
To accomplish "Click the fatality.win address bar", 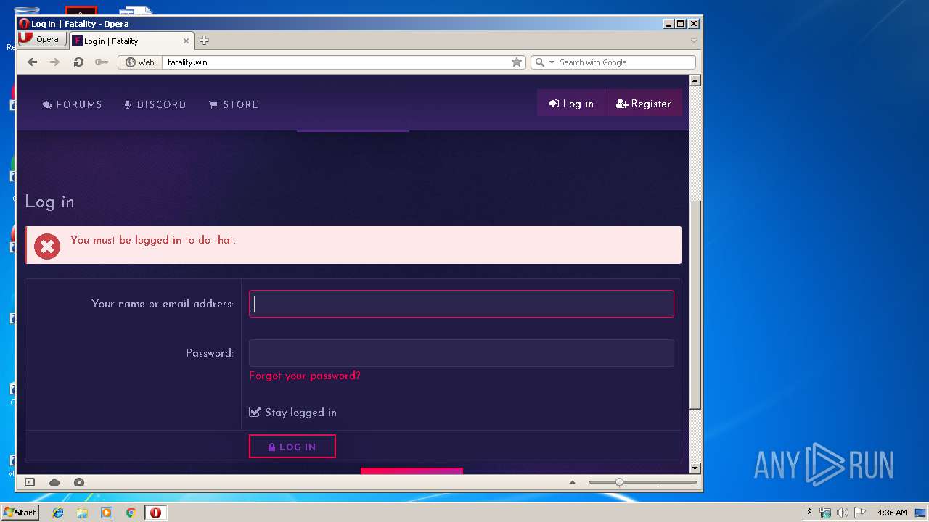I will tap(336, 62).
